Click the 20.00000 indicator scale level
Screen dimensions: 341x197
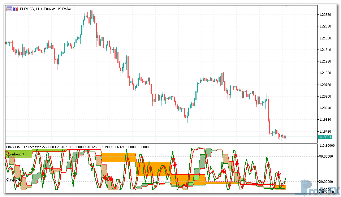(x=325, y=181)
